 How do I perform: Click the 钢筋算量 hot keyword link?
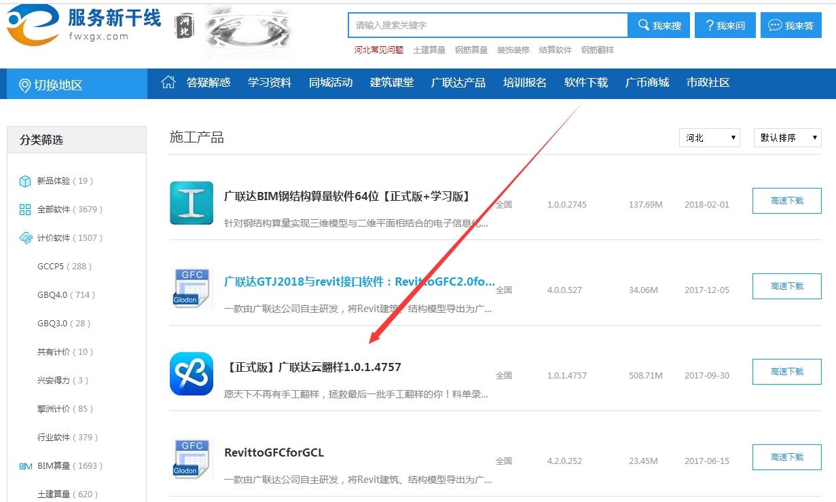(x=471, y=50)
